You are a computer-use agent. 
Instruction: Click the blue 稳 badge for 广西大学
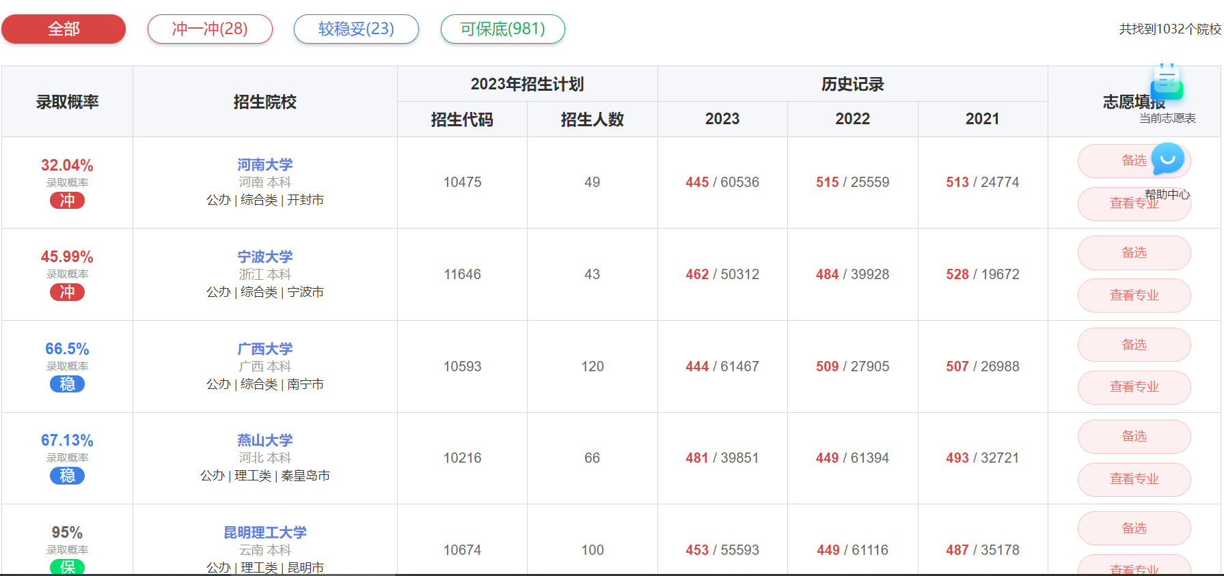(67, 384)
